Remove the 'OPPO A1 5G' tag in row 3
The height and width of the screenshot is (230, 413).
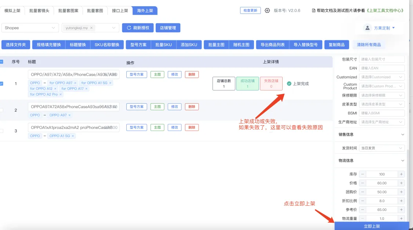coord(73,136)
